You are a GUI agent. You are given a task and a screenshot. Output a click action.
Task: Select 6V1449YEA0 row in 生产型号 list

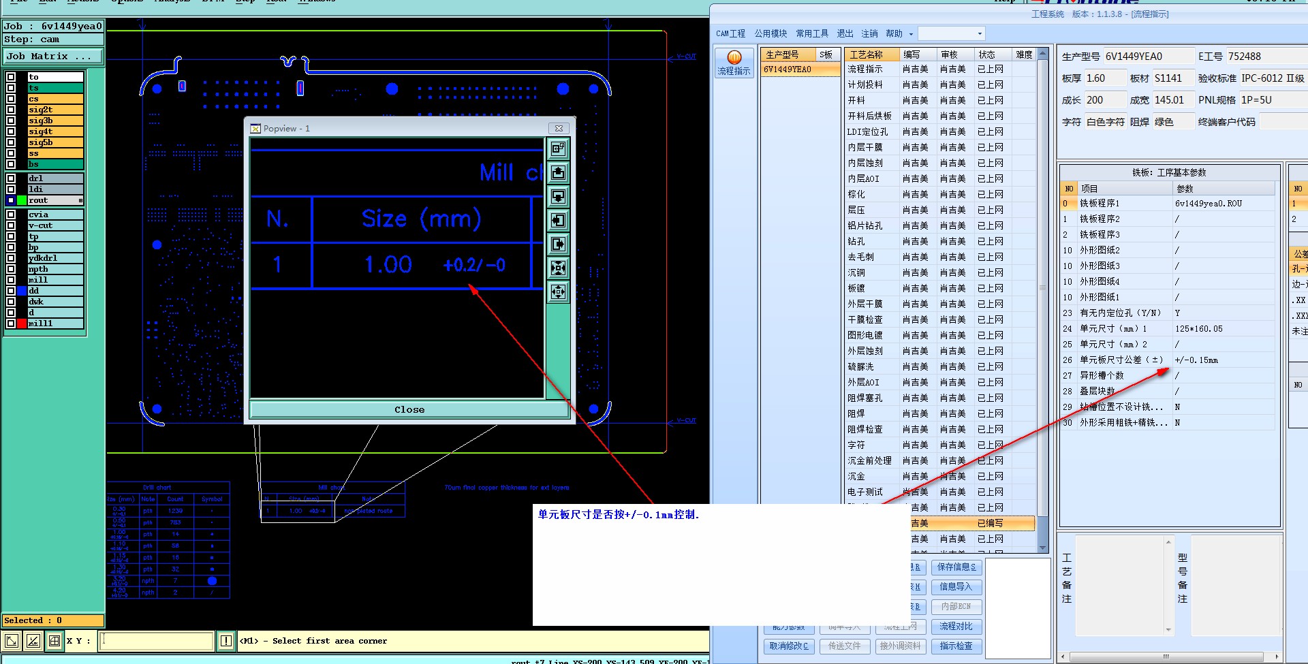[x=800, y=69]
